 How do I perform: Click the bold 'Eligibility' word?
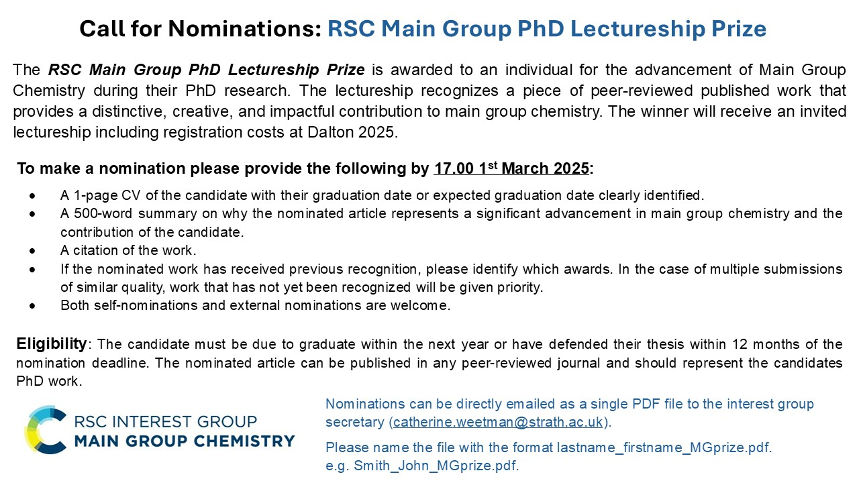click(52, 344)
